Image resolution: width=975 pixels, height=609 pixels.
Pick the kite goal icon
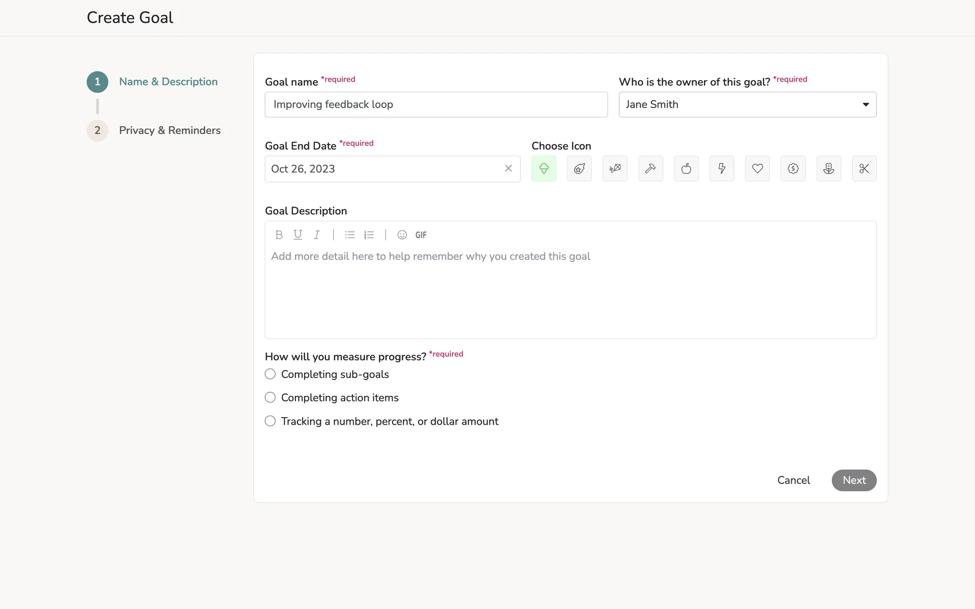(x=615, y=168)
